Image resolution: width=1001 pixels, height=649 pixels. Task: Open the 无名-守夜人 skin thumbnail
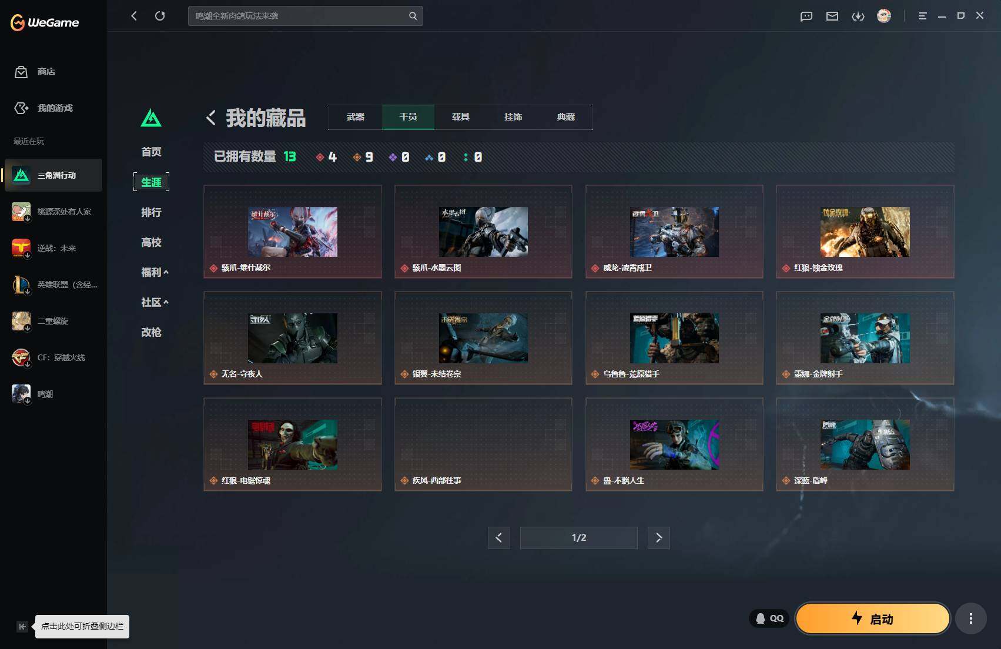click(x=293, y=338)
